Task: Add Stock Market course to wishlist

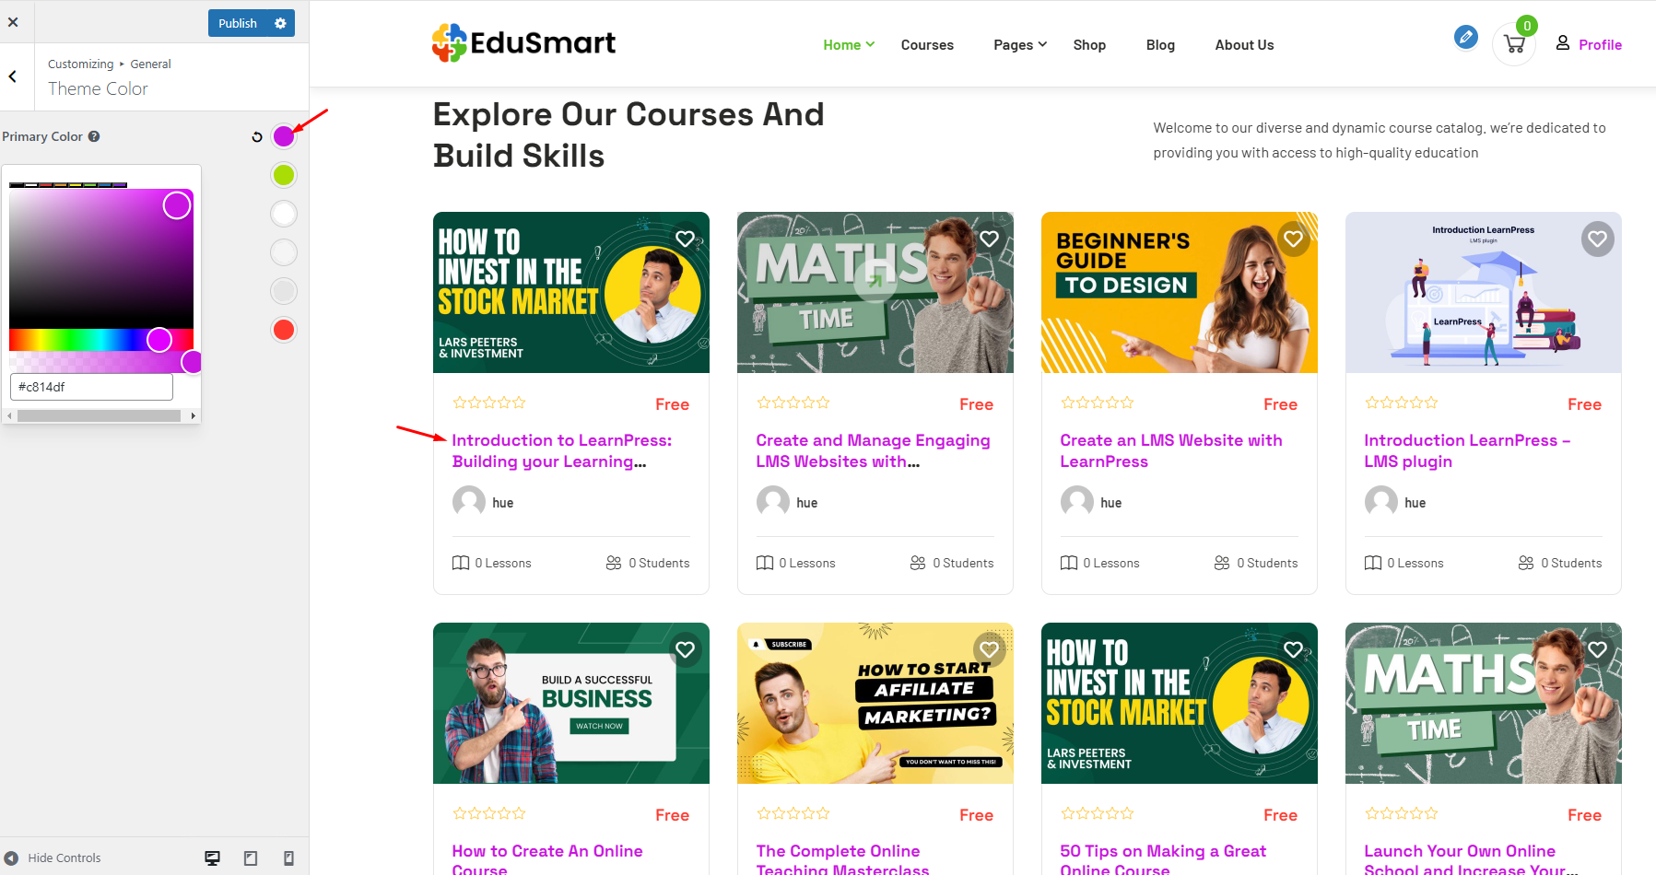Action: pos(685,239)
